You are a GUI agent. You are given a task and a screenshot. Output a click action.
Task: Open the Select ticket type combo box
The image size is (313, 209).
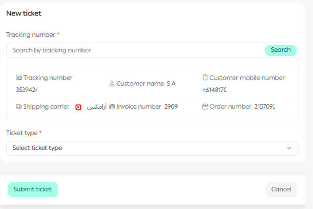click(x=152, y=148)
